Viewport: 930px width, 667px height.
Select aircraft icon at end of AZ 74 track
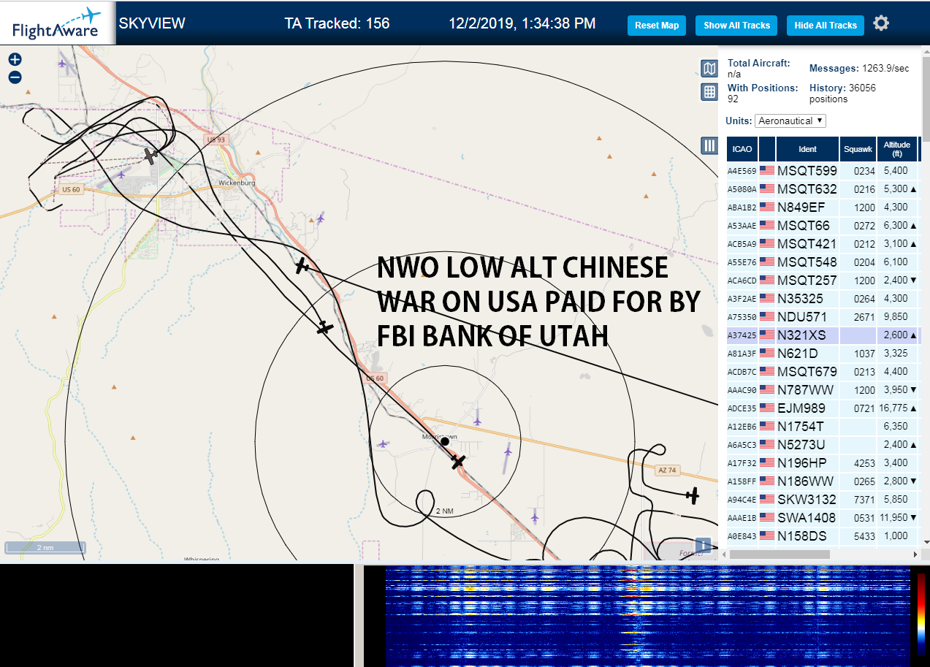693,496
